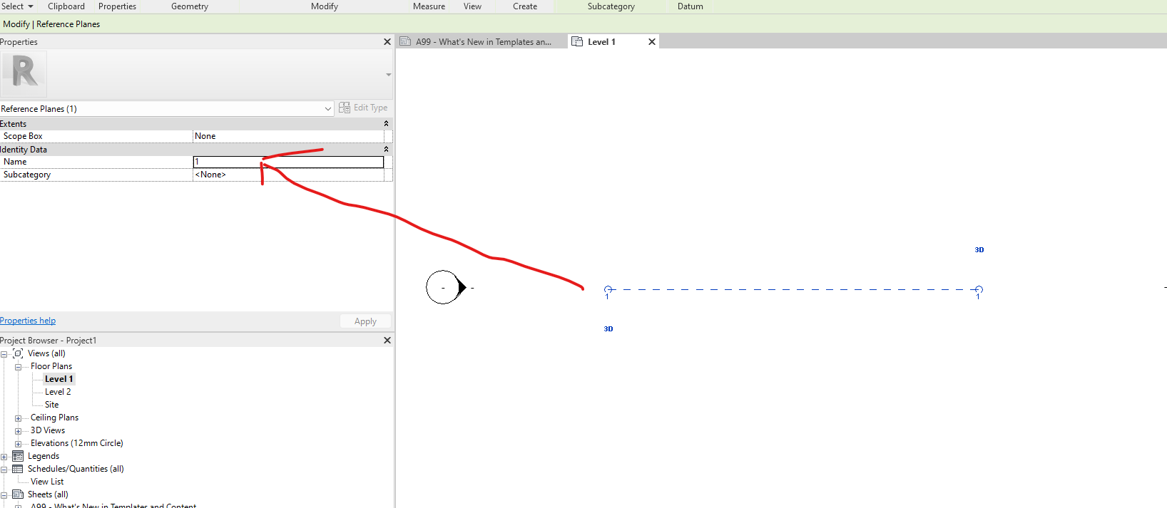Collapse the Schedules/Quantities (all) node
This screenshot has width=1167, height=508.
click(4, 470)
